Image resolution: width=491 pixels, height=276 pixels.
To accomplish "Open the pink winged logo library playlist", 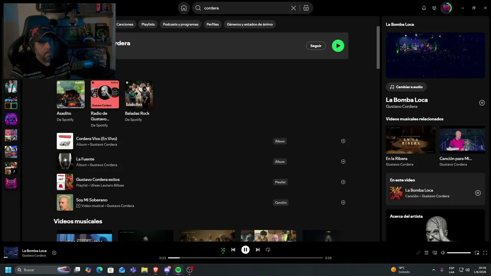I will click(x=11, y=184).
